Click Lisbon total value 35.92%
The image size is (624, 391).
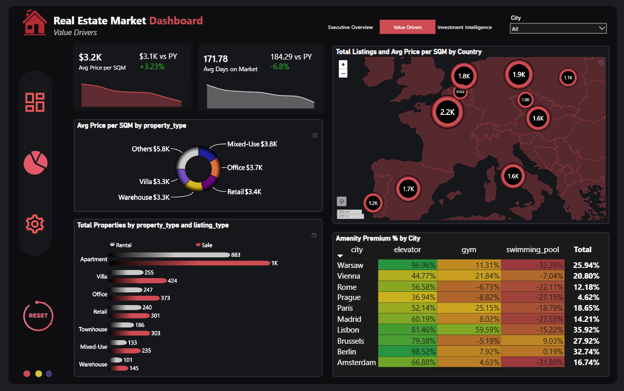[586, 330]
